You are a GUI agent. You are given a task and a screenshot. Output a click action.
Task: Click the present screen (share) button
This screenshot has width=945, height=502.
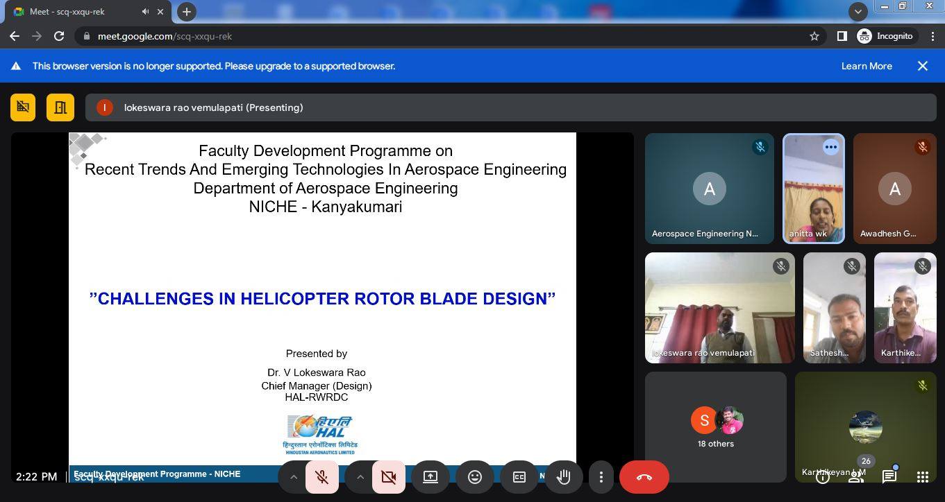[430, 477]
